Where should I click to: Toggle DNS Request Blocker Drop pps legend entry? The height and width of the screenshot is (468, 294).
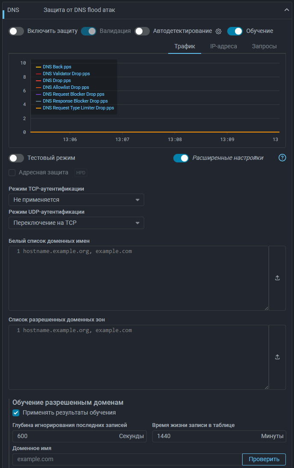pyautogui.click(x=73, y=94)
